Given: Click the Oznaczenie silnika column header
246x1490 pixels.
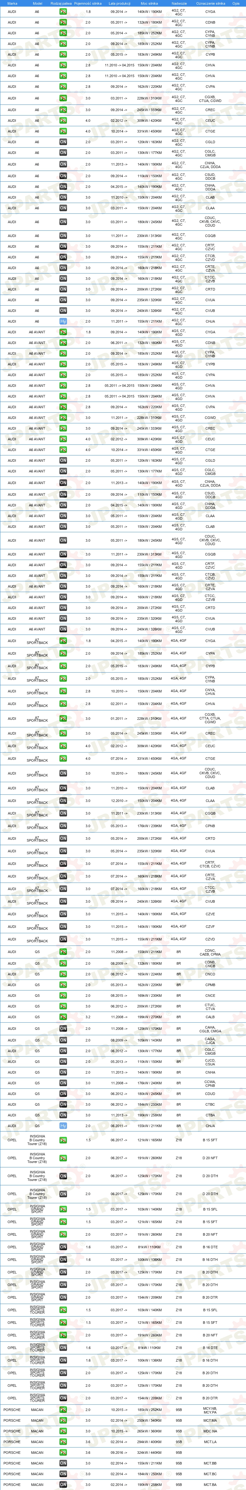Looking at the screenshot, I should click(210, 3).
